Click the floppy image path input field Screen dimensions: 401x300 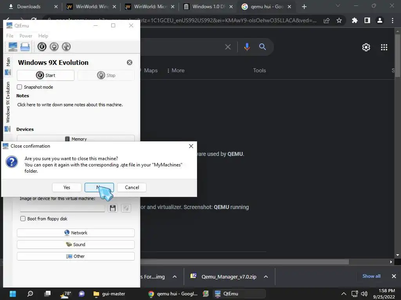[x=62, y=208]
